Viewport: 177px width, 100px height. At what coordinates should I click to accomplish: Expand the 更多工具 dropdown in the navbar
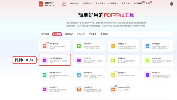tap(126, 4)
